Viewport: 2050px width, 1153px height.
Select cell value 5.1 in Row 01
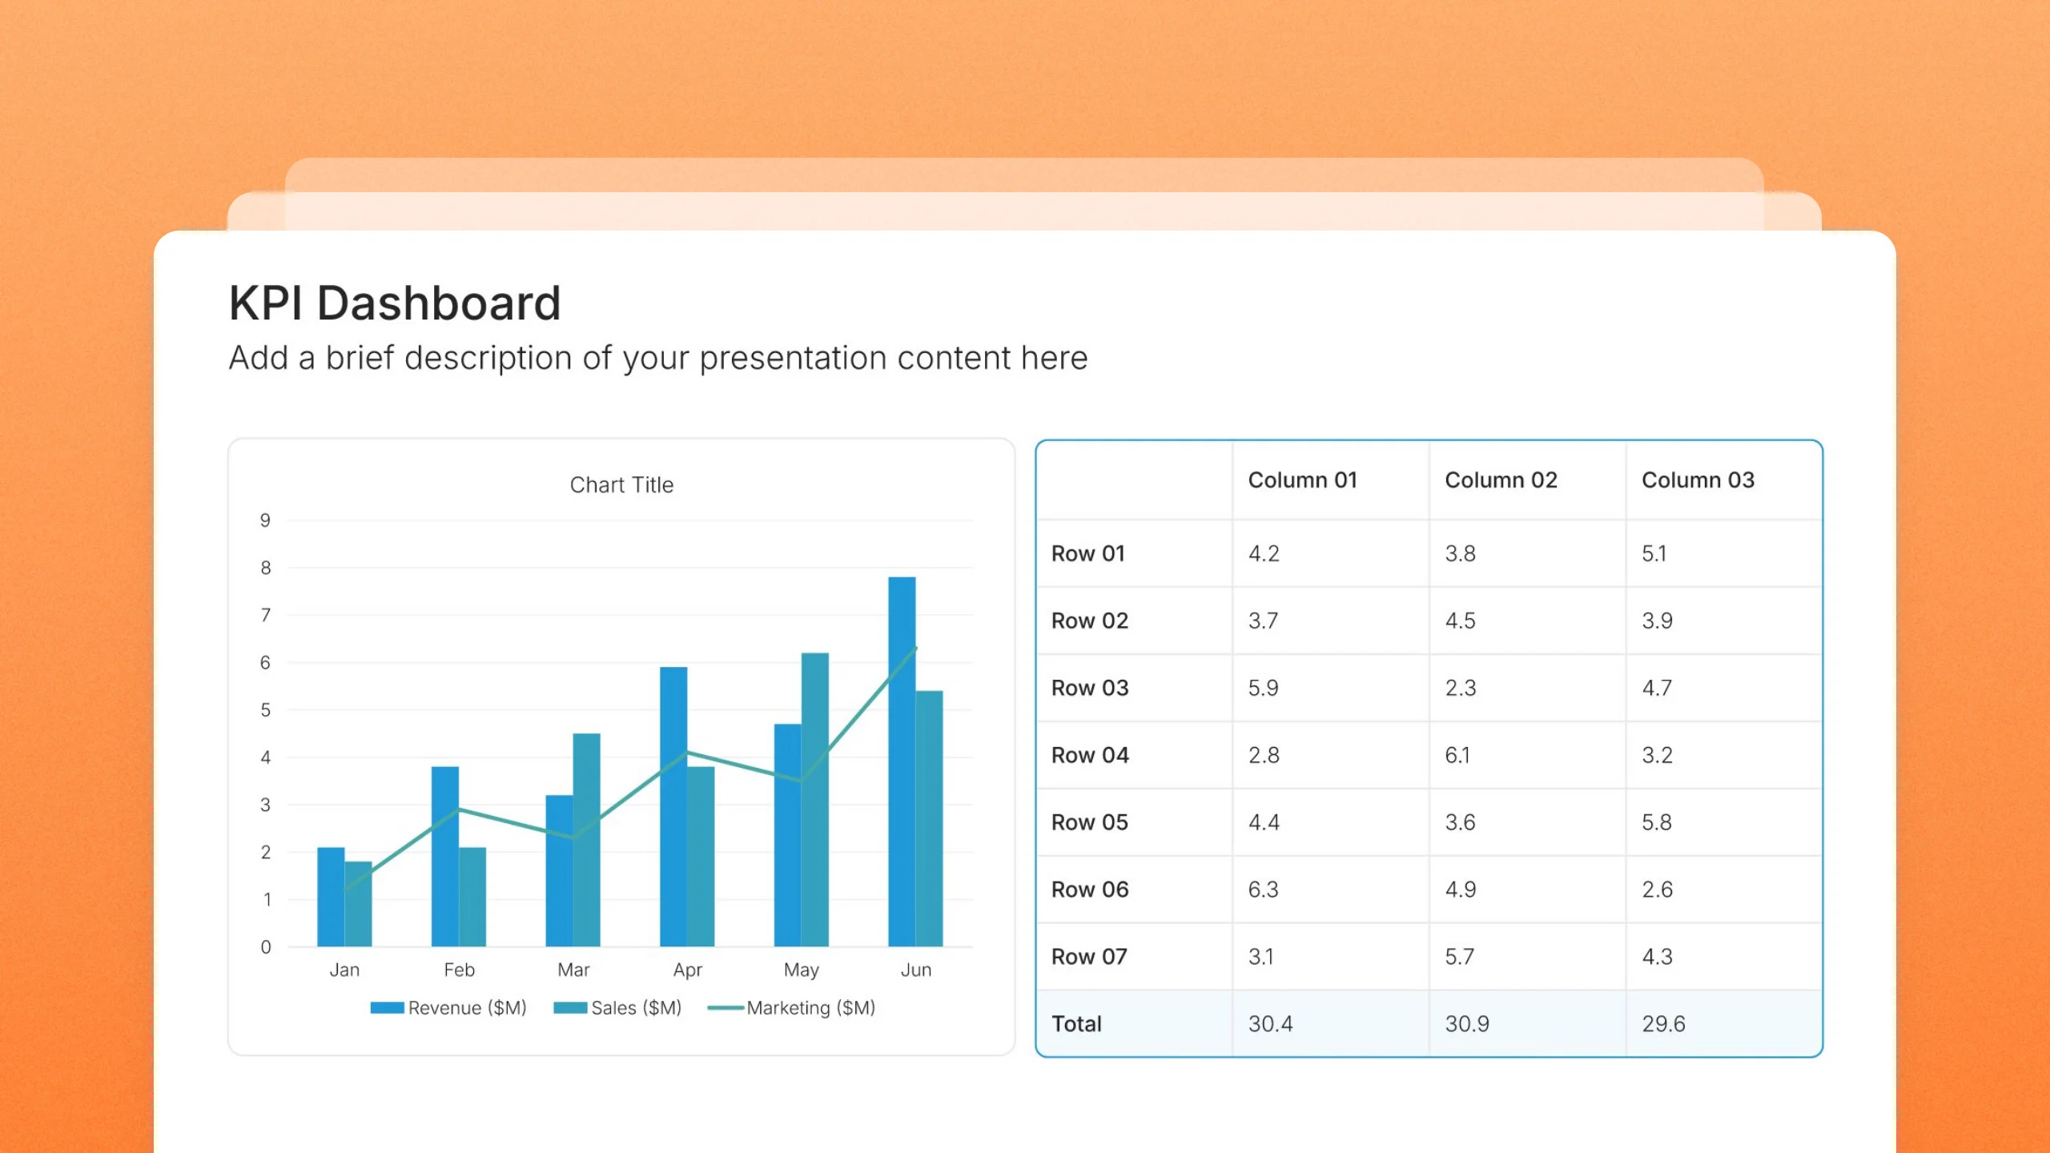pos(1654,553)
